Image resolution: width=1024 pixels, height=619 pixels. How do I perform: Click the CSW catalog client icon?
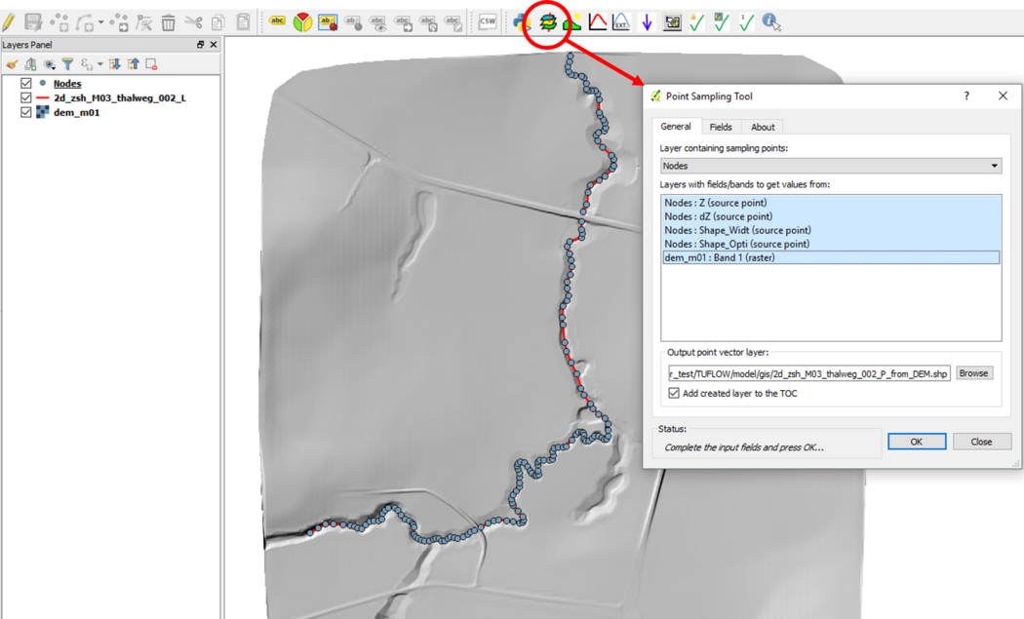[488, 21]
